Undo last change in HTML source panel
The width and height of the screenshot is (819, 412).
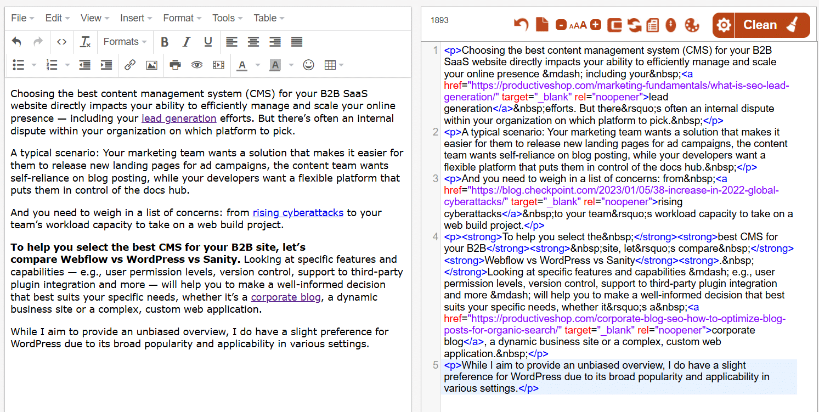521,25
